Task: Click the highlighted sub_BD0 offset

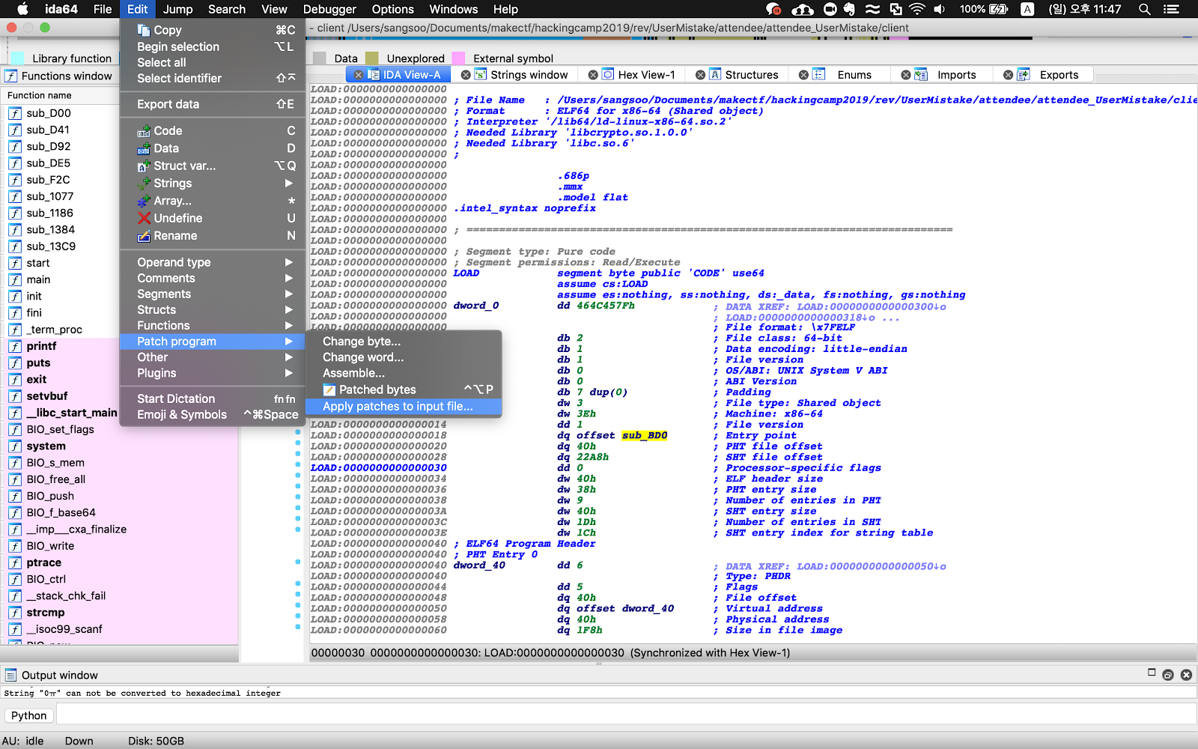Action: [x=644, y=435]
